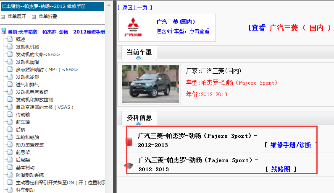Open 发动机润滑 tree entry

pos(27,62)
